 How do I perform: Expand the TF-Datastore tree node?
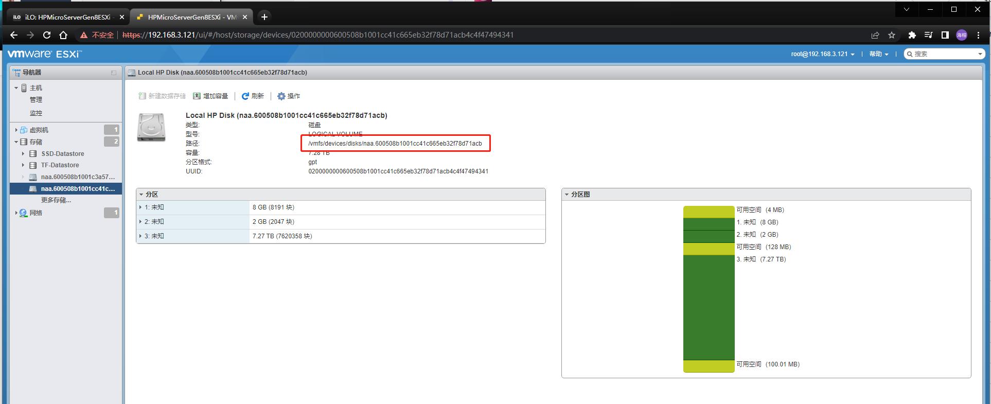23,165
